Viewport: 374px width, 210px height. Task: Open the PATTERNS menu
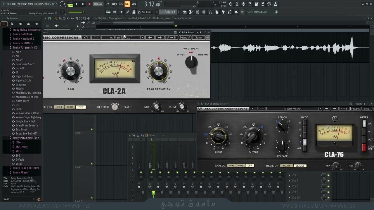pos(22,4)
